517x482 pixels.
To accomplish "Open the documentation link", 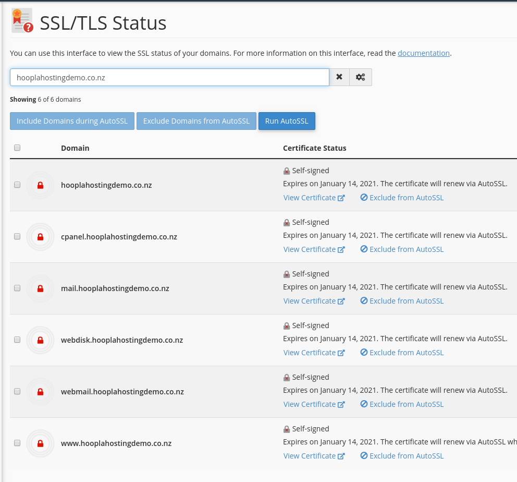I will click(423, 53).
